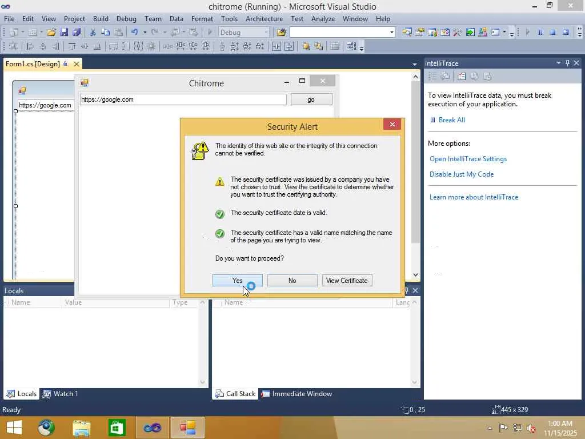Viewport: 585px width, 439px height.
Task: Open the Undo history dropdown arrow
Action: tap(145, 33)
